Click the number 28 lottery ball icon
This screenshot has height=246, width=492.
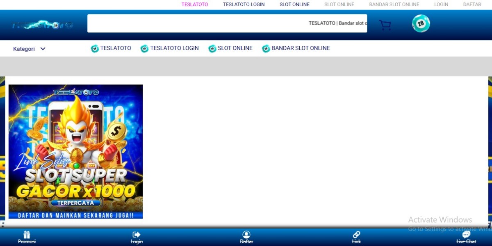(x=421, y=23)
